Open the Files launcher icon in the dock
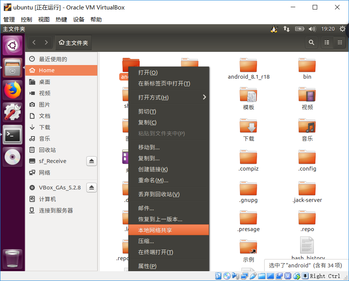 point(12,68)
